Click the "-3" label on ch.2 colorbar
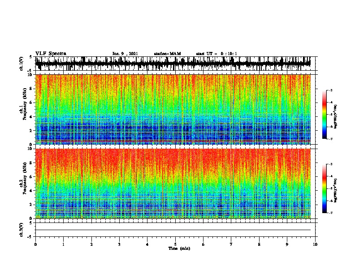The image size is (355, 274). 330,164
